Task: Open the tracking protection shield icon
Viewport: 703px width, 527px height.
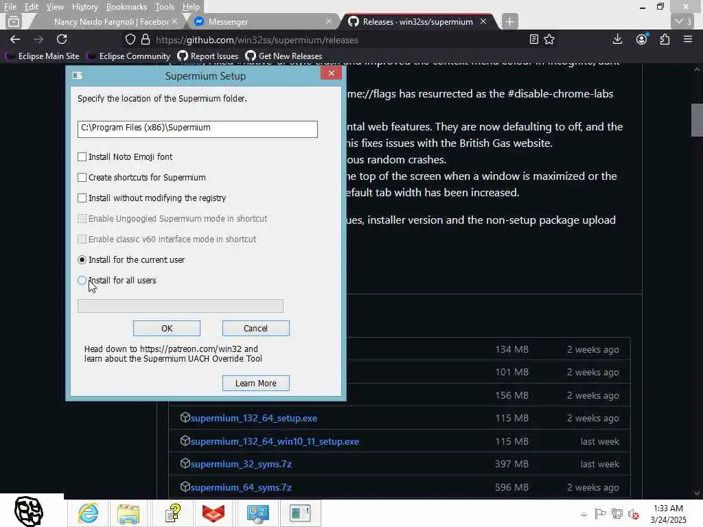Action: [130, 39]
